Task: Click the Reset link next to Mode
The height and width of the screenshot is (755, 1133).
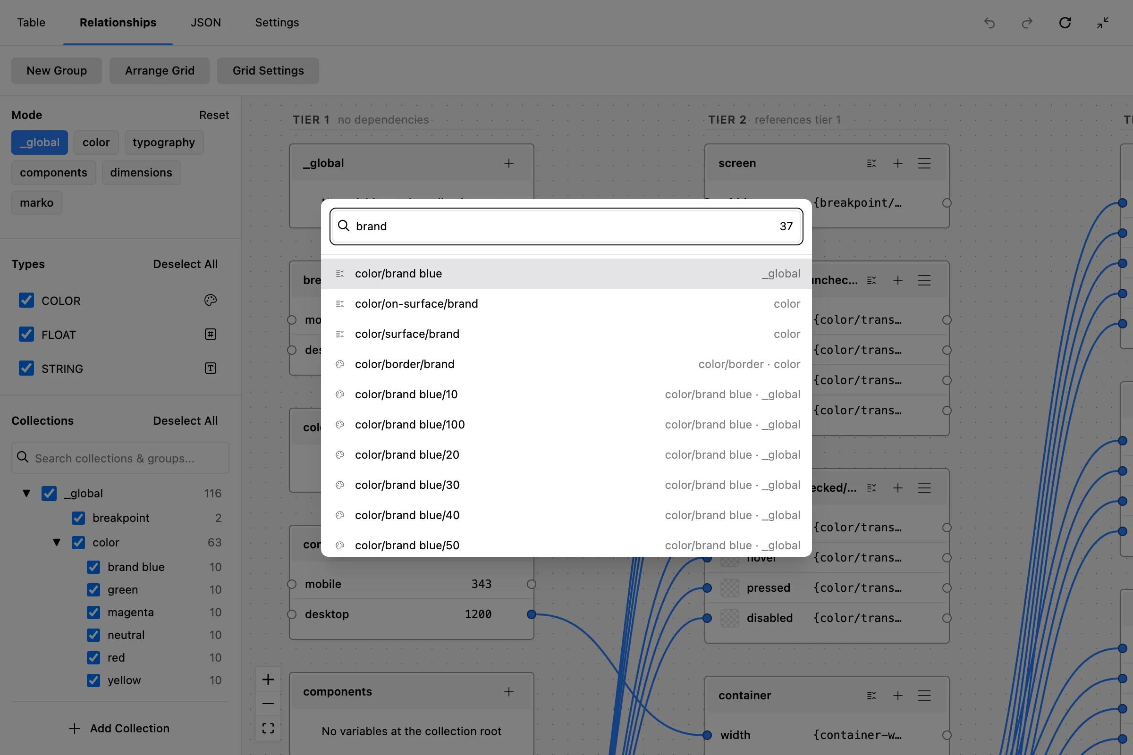Action: [x=214, y=115]
